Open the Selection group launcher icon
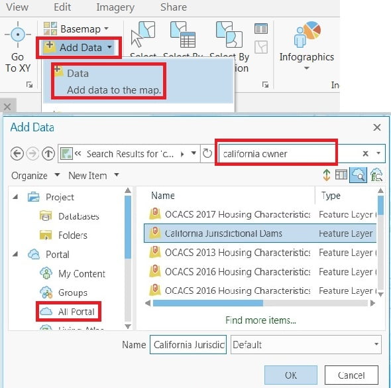Screen dimensions: 391x388 265,85
